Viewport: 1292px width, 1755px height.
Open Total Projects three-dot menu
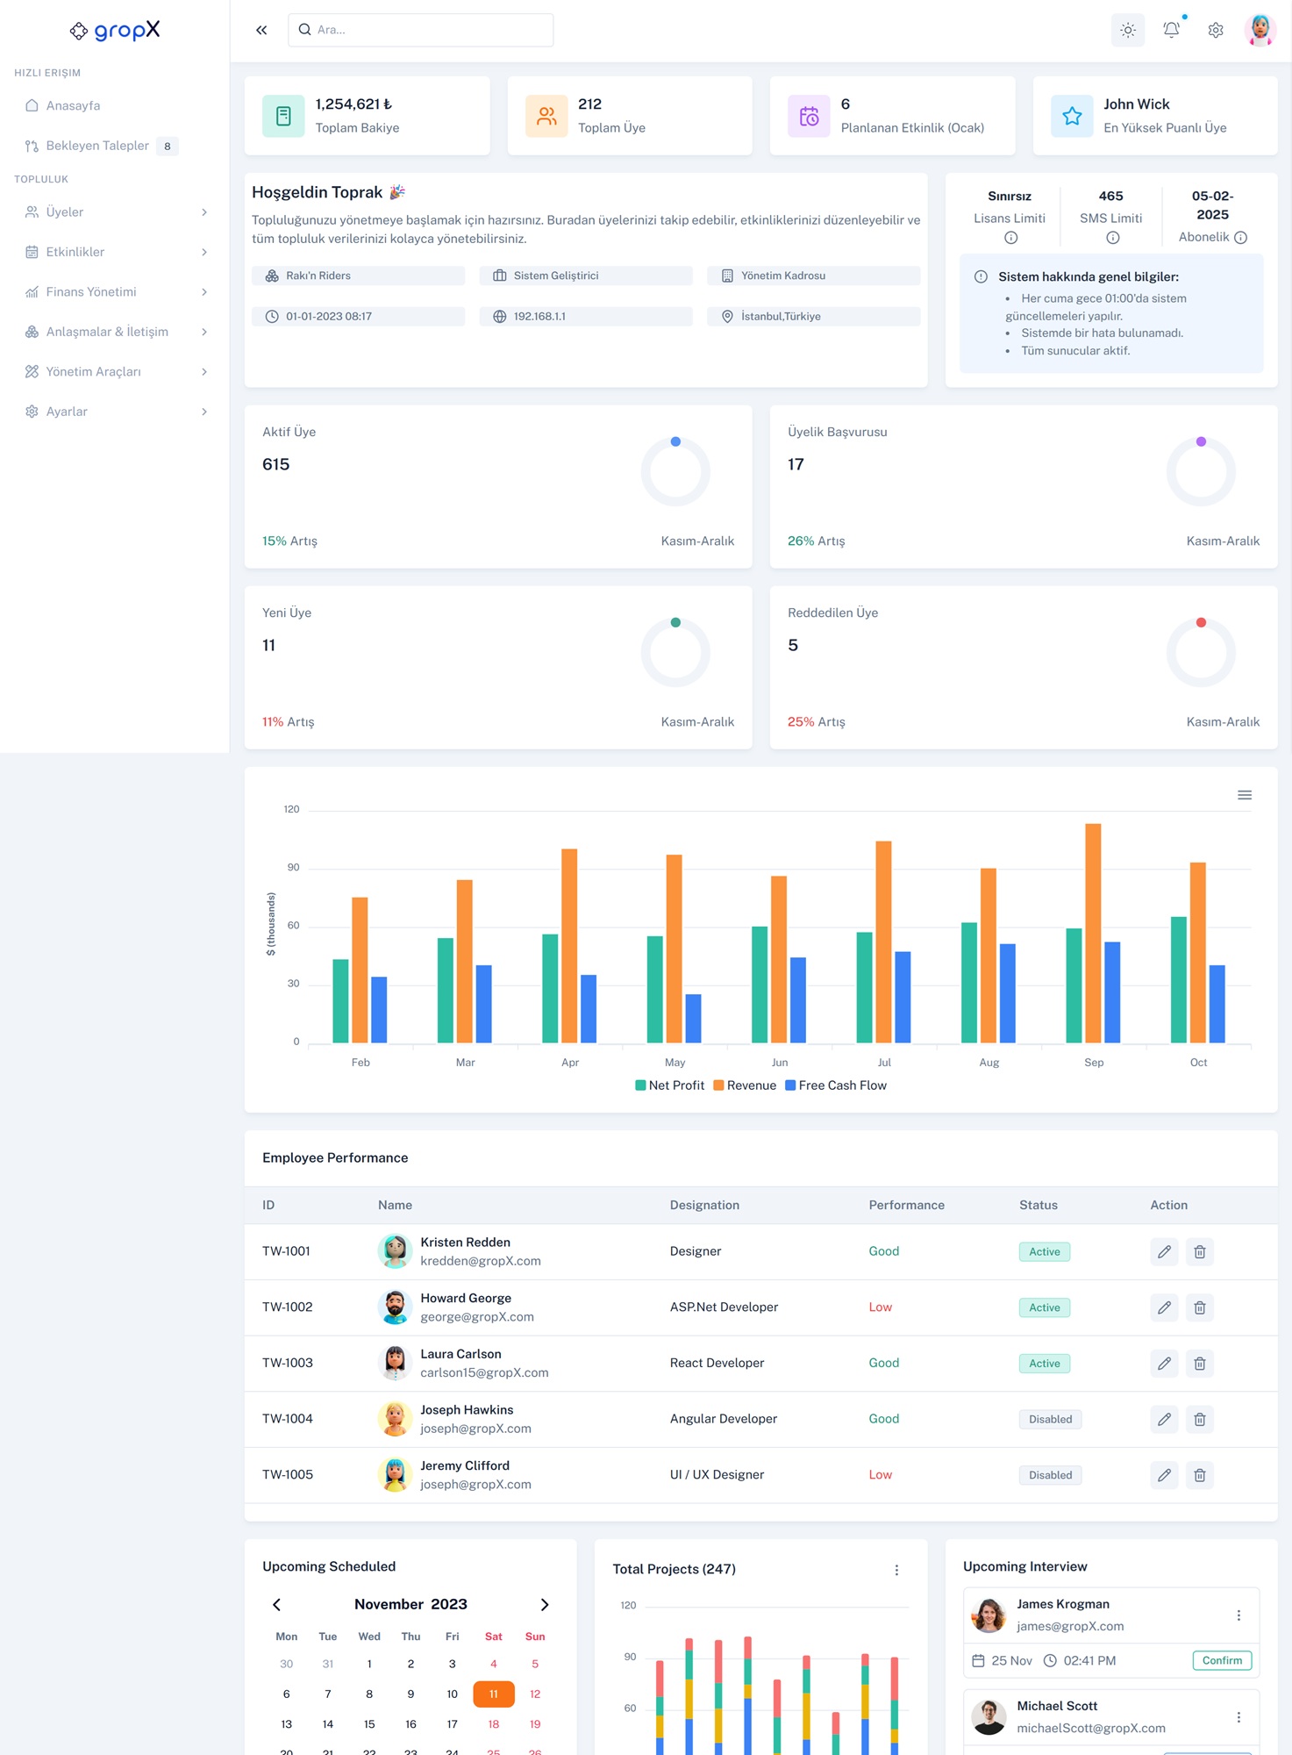(x=896, y=1570)
